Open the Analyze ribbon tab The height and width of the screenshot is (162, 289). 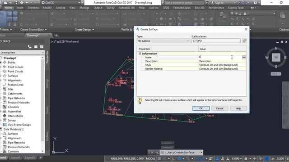coord(61,8)
